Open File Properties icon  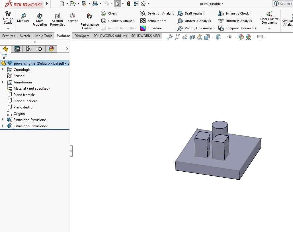(136, 3)
